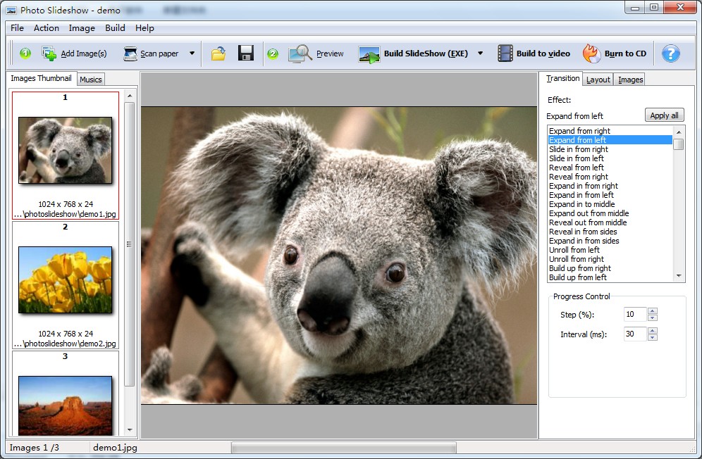Image resolution: width=702 pixels, height=459 pixels.
Task: Select effect 'Build up from right'
Action: pos(610,268)
